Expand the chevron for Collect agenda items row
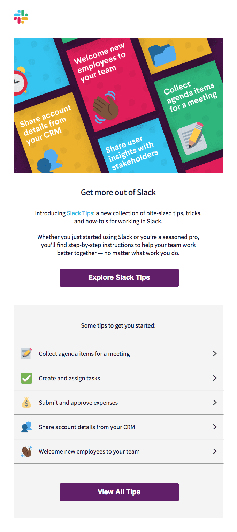 (215, 354)
